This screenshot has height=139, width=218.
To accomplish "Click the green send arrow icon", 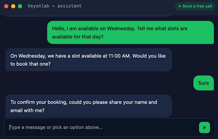I will point(205,127).
